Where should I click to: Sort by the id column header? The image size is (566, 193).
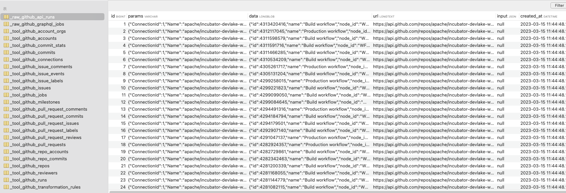[x=118, y=16]
